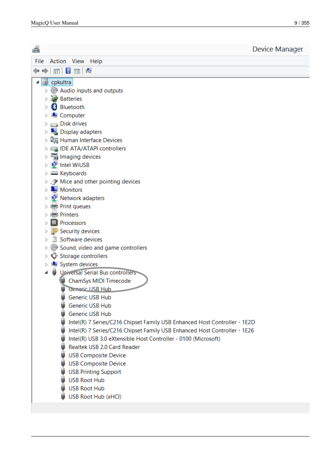
Task: Click the "Audio inputs and outputs" label
Action: pyautogui.click(x=92, y=91)
